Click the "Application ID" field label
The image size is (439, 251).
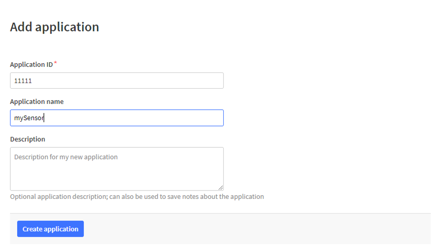(31, 65)
